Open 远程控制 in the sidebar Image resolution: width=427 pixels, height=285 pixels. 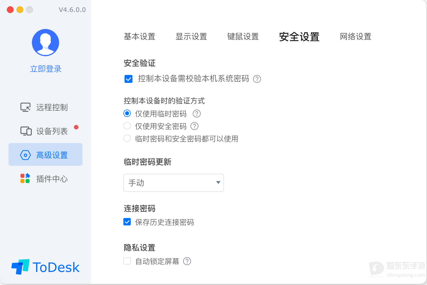coord(45,107)
